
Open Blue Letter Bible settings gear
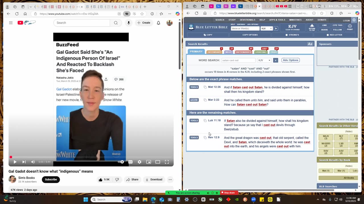pyautogui.click(x=354, y=20)
